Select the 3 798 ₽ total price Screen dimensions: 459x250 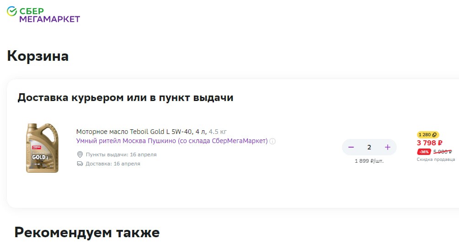pos(429,143)
